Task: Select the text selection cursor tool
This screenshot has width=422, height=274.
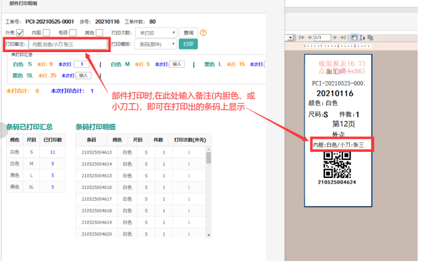Action: click(362, 37)
